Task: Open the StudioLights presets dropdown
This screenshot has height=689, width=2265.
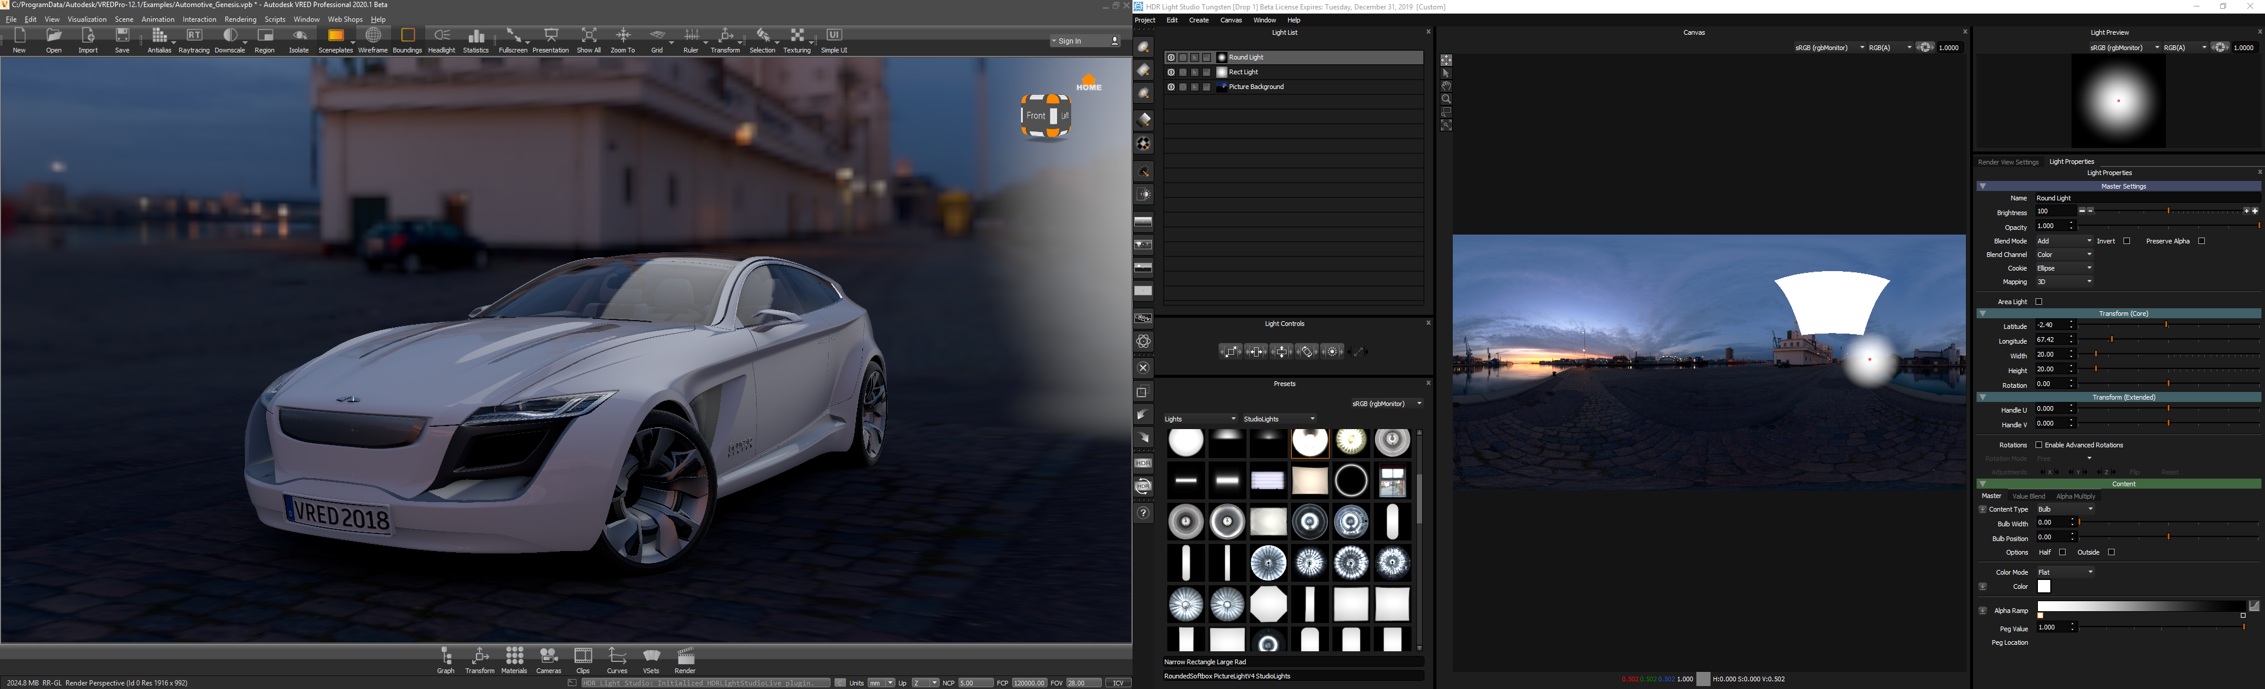Action: (1279, 418)
